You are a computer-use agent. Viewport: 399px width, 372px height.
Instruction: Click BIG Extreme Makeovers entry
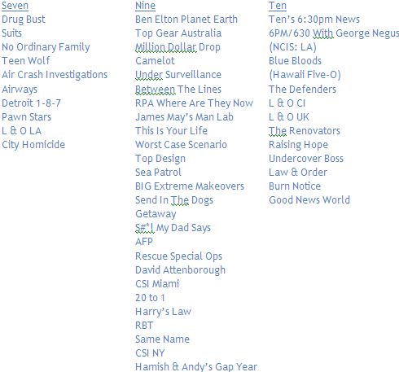[190, 186]
